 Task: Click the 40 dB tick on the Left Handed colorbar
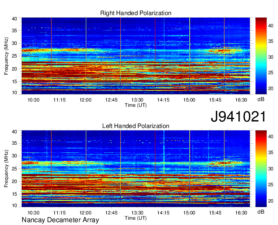[271, 137]
